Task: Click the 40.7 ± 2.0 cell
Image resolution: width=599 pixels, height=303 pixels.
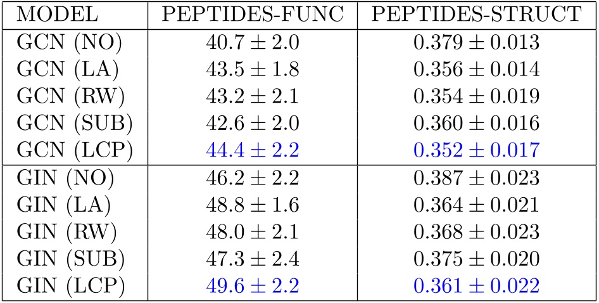Action: tap(252, 42)
